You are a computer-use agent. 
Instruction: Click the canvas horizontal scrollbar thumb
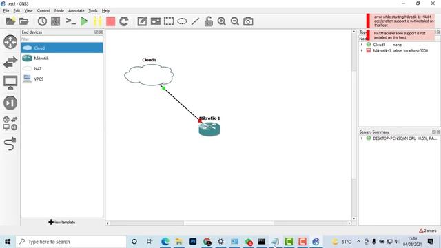pos(229,223)
